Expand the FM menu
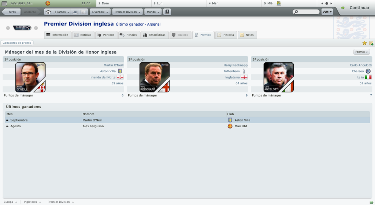Viewport: 375px width, 205px height. [x=327, y=12]
